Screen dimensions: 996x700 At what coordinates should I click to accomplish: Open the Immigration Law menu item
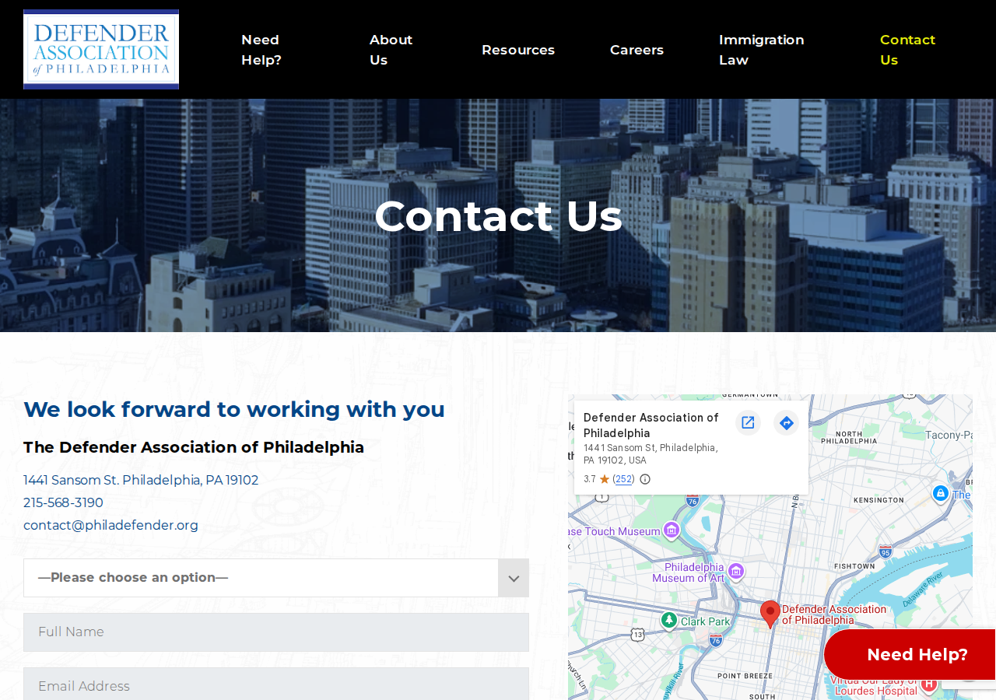[x=762, y=50]
